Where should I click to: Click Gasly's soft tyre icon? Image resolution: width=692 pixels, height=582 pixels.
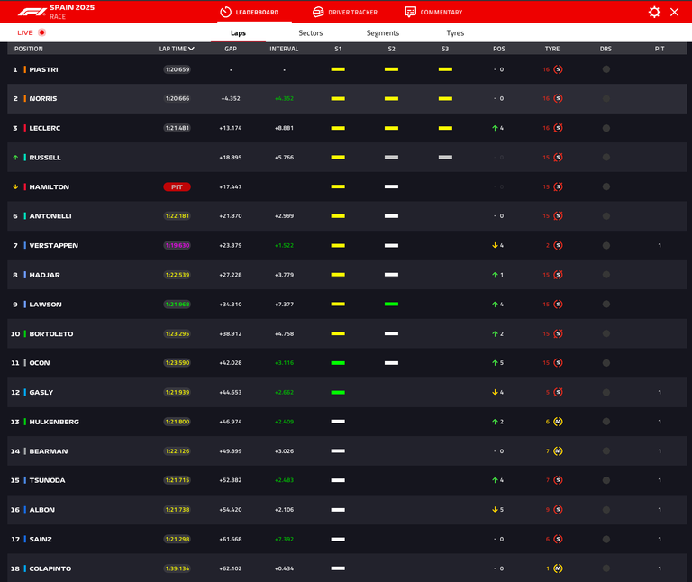coord(558,392)
